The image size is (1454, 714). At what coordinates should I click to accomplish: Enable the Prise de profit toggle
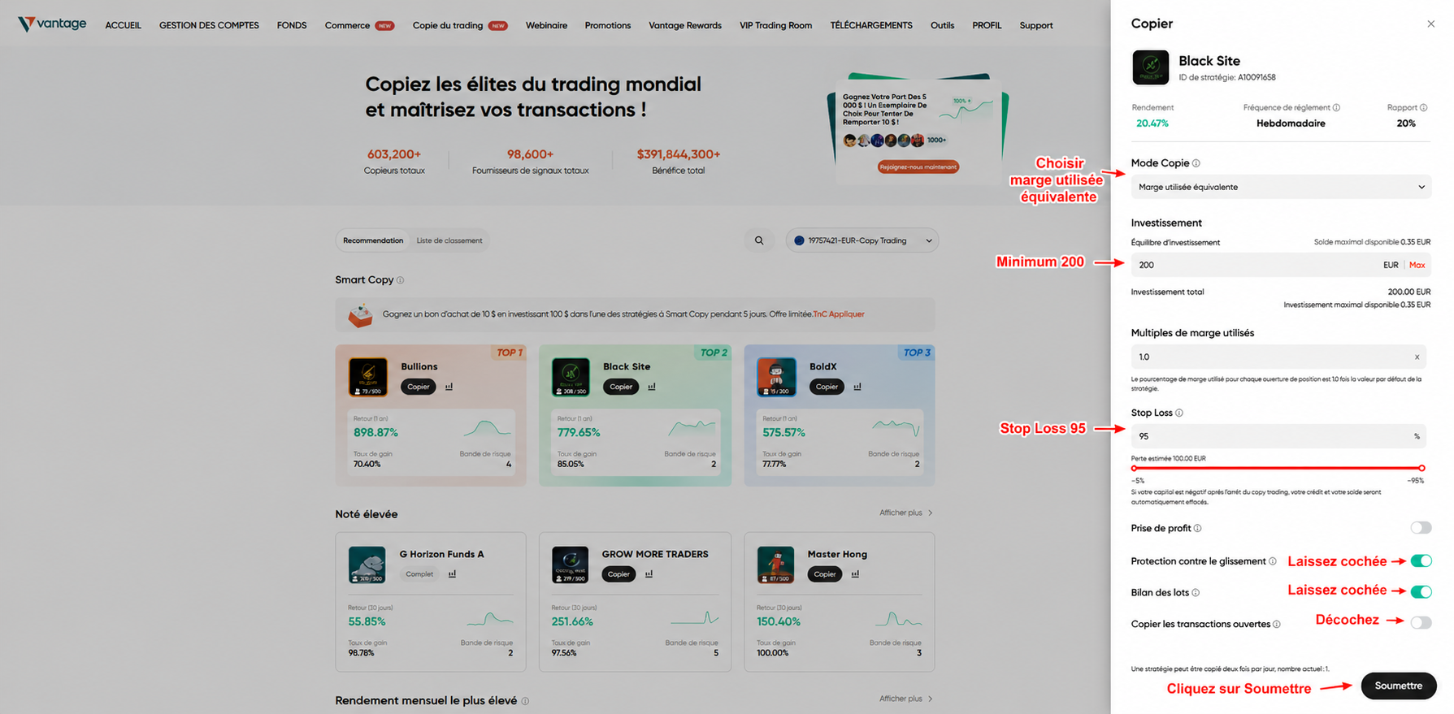(x=1420, y=528)
